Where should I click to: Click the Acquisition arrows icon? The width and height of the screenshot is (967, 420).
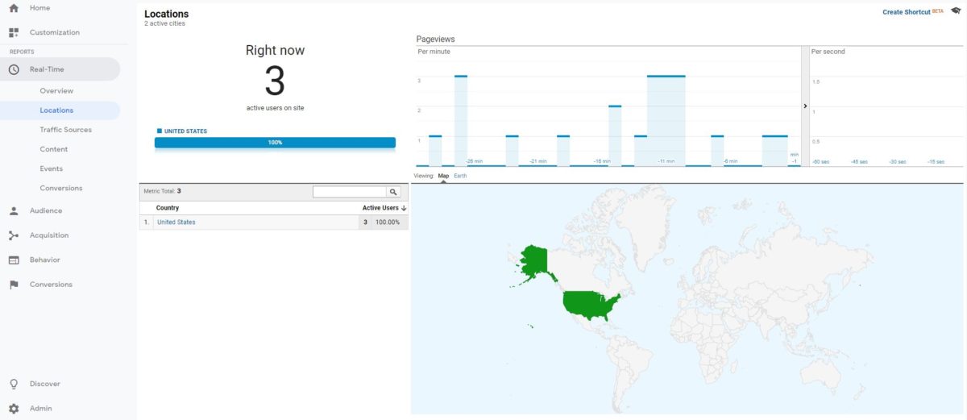(x=14, y=235)
